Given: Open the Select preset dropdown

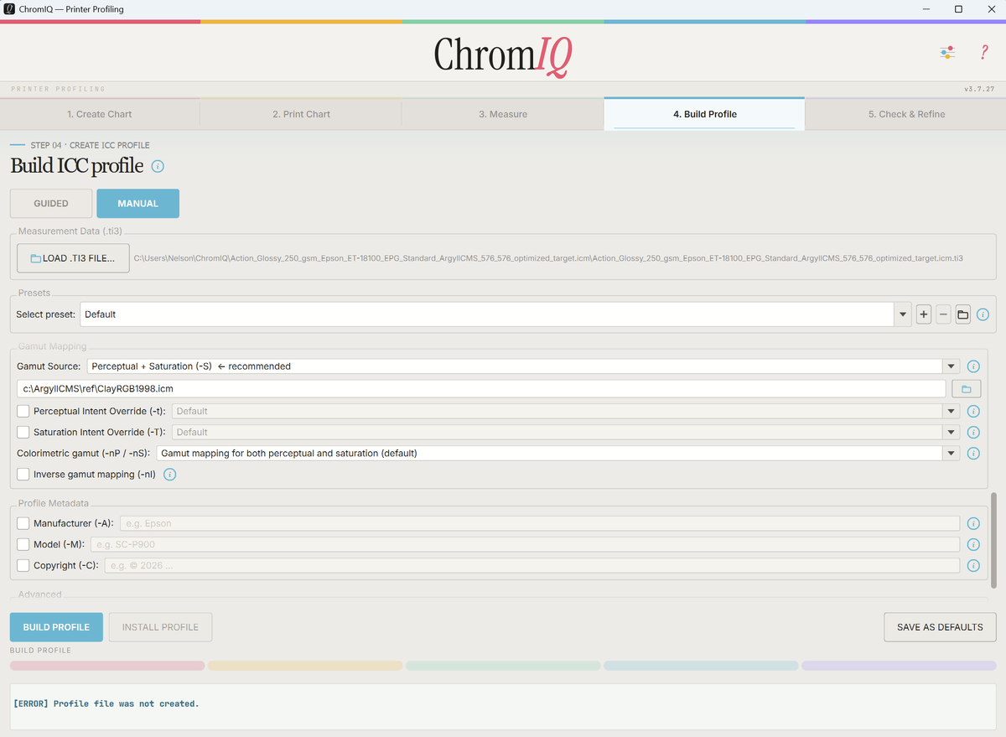Looking at the screenshot, I should [495, 314].
